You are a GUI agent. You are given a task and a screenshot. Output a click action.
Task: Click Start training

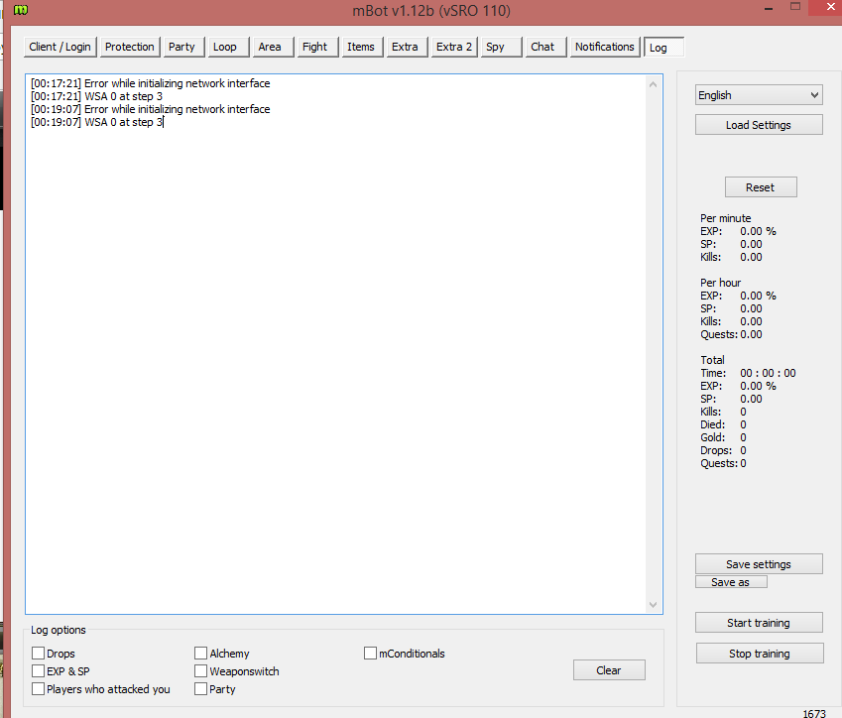pyautogui.click(x=759, y=623)
